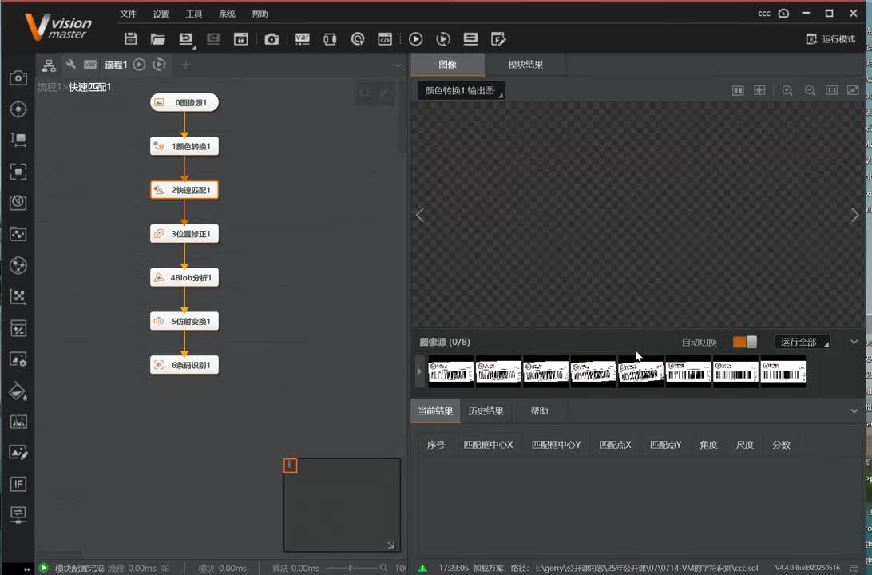Click the flow tree structure icon
Image resolution: width=872 pixels, height=575 pixels.
(49, 65)
